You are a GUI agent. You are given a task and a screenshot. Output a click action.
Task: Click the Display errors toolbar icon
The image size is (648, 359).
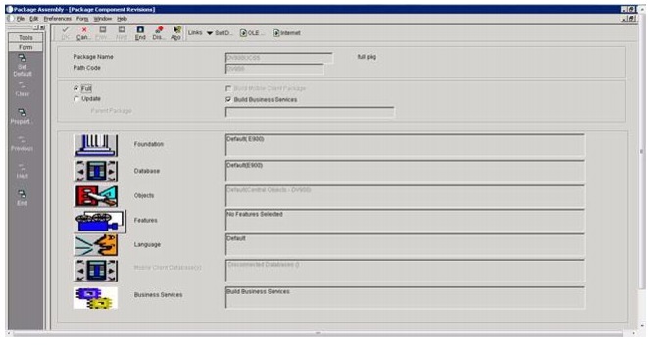159,29
